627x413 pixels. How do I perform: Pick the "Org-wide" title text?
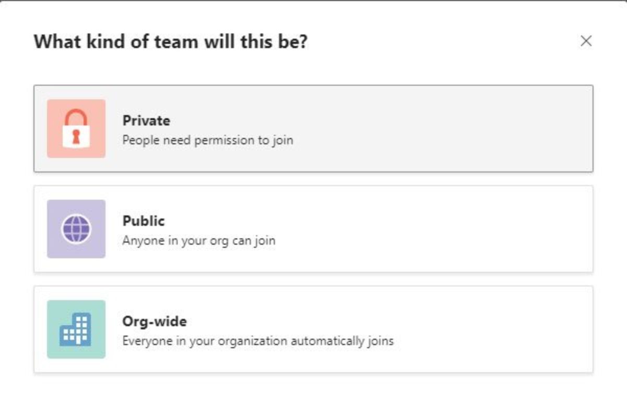(x=155, y=321)
